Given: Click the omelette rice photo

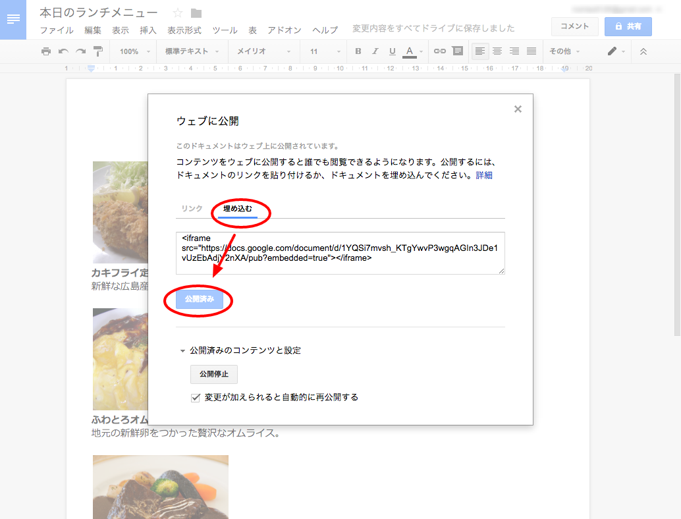Looking at the screenshot, I should [121, 359].
